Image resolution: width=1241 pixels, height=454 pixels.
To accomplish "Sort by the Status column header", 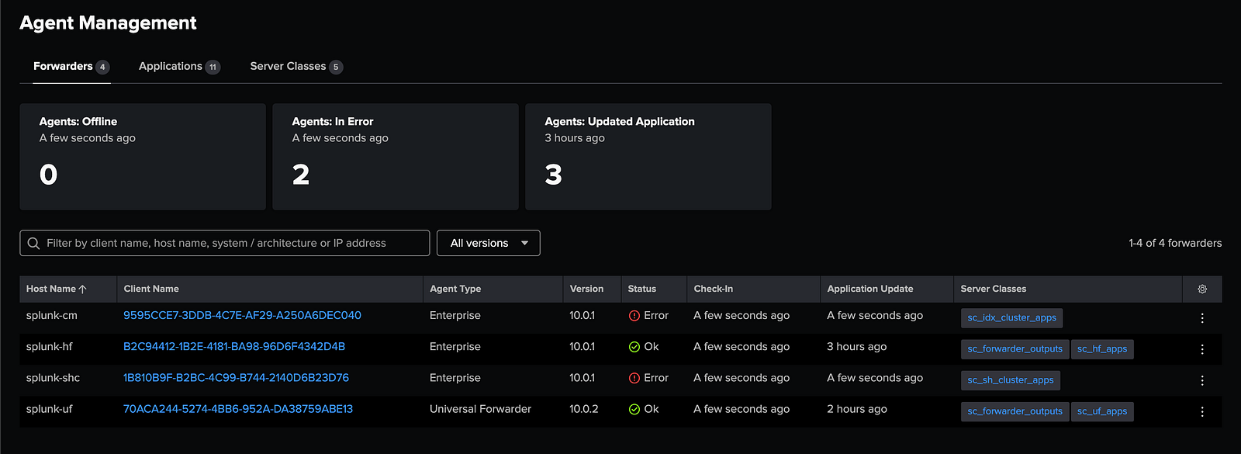I will [x=641, y=289].
